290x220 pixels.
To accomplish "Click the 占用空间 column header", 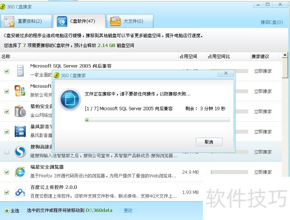I will [x=188, y=57].
